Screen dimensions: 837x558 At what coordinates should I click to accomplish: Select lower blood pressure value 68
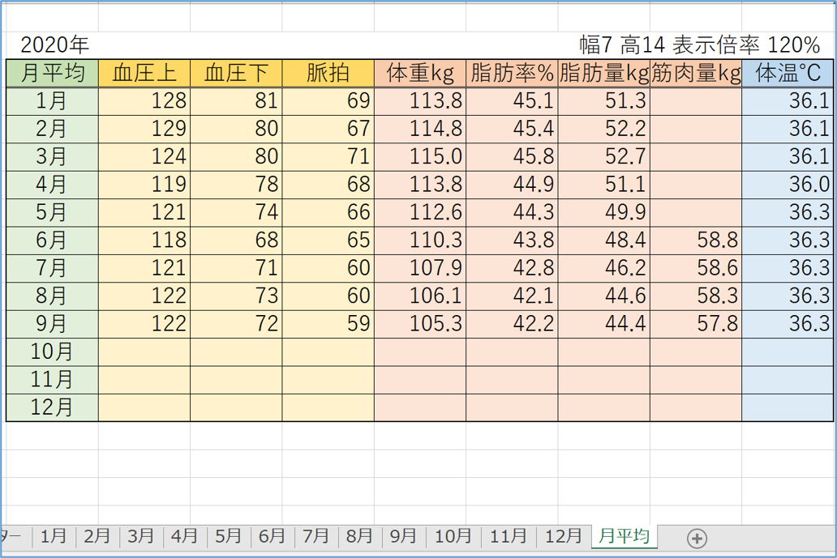(x=236, y=240)
